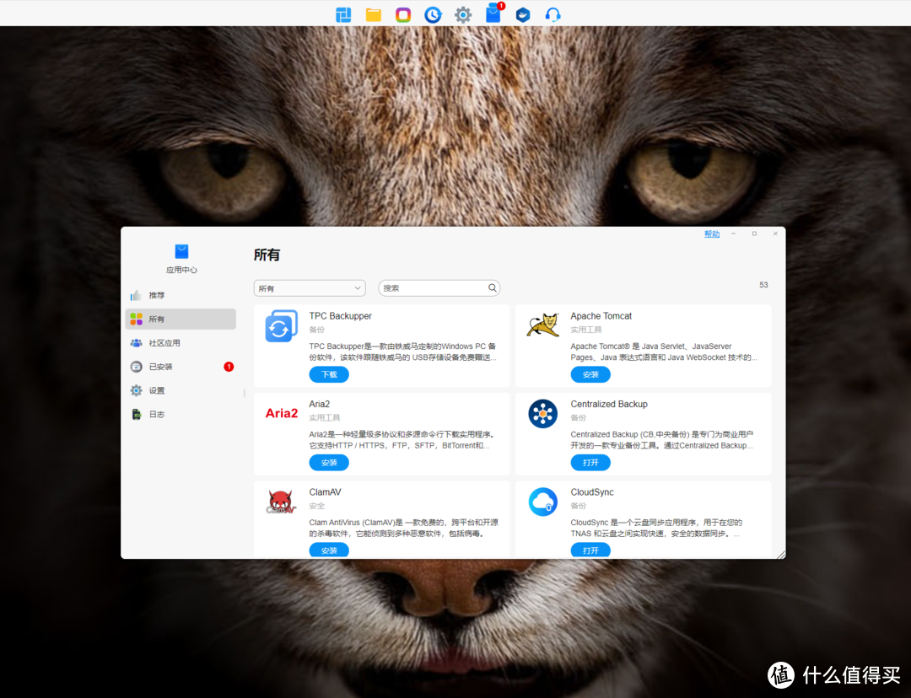Click the headset support icon in top dock
911x698 pixels.
click(x=553, y=14)
